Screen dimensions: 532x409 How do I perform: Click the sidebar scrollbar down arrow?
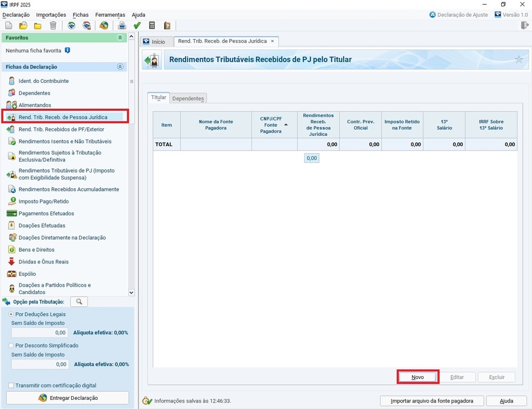(131, 292)
